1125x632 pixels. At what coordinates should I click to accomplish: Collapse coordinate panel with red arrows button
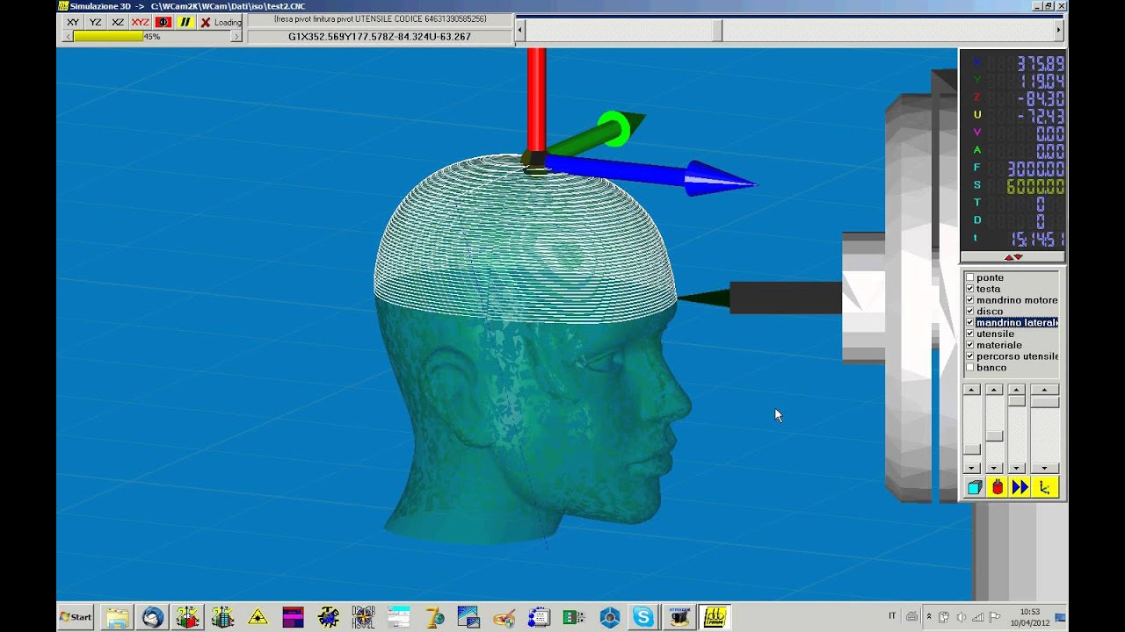point(1013,257)
